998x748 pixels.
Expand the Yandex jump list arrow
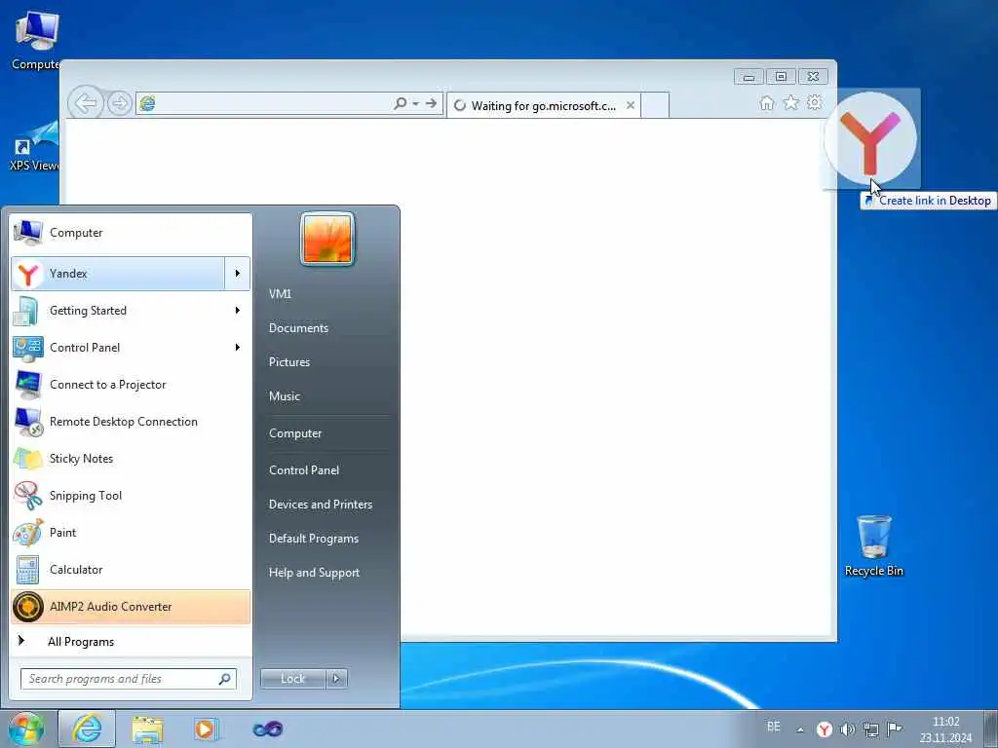pyautogui.click(x=238, y=274)
